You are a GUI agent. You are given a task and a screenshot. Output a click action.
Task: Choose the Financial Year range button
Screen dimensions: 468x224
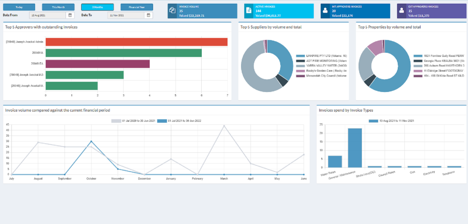click(x=137, y=7)
